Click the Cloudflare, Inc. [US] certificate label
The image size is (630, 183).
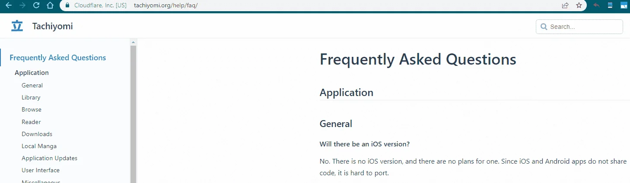99,6
